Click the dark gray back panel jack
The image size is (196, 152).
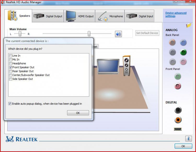[173, 52]
